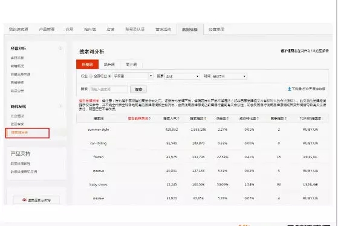The width and height of the screenshot is (338, 226).
Task: Open 商铺概况 in the sidebar
Action: (18, 66)
